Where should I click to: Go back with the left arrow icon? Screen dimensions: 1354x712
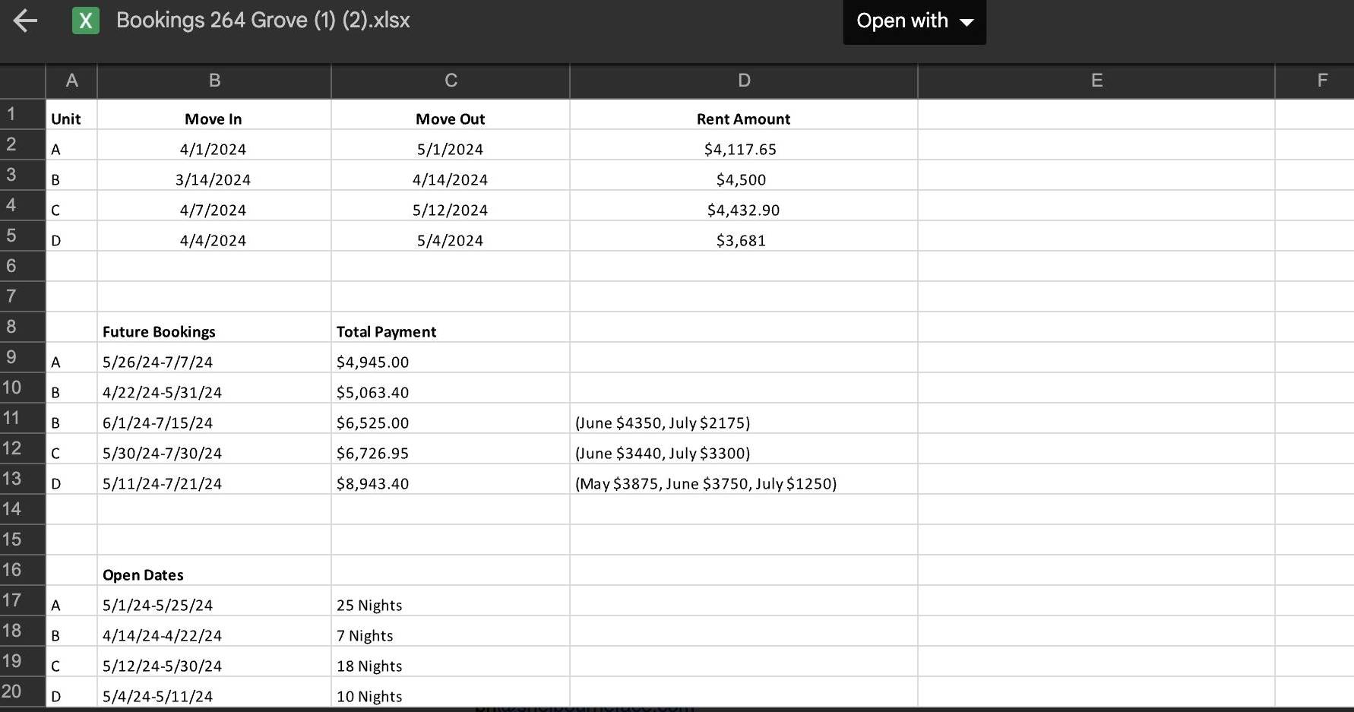25,21
